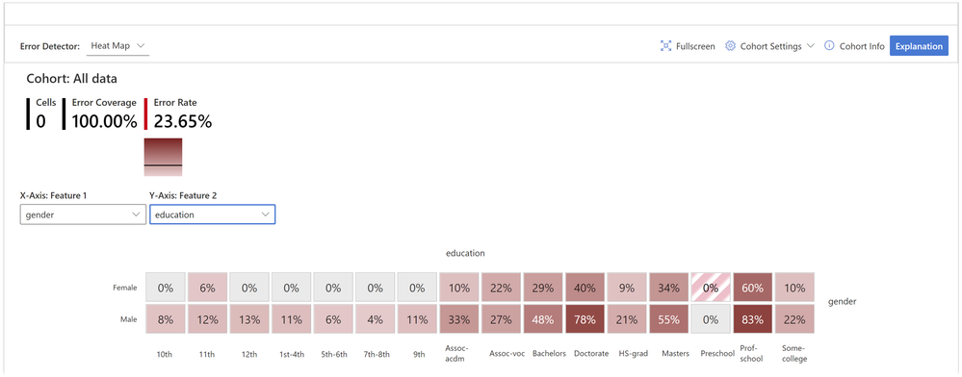The height and width of the screenshot is (377, 962).
Task: Select Male 7th-8th cell showing 4%
Action: coord(375,318)
